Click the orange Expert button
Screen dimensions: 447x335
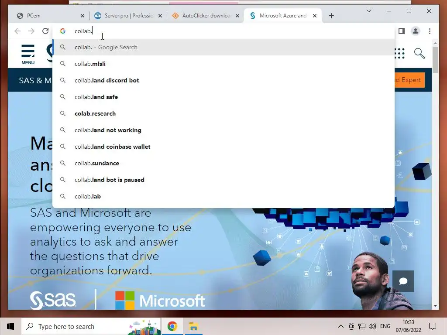point(409,80)
